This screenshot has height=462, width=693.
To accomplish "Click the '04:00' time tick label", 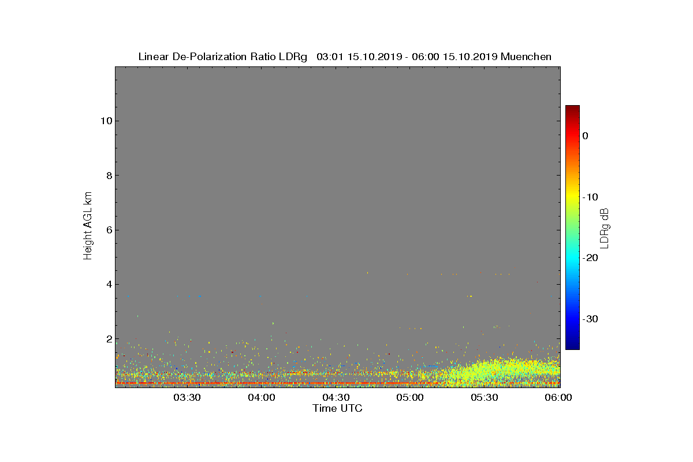I will click(x=262, y=398).
